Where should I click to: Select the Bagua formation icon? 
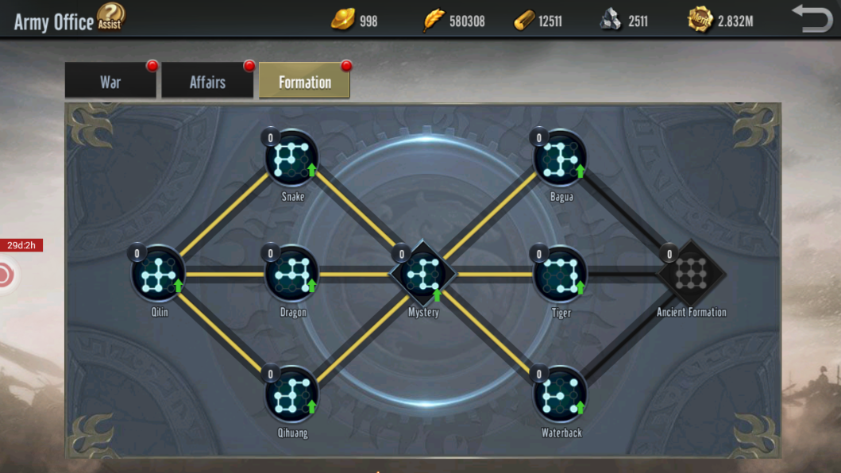560,159
